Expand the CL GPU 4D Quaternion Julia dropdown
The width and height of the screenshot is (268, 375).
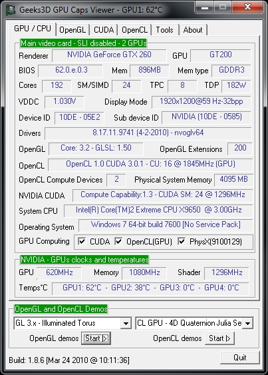coord(247,323)
